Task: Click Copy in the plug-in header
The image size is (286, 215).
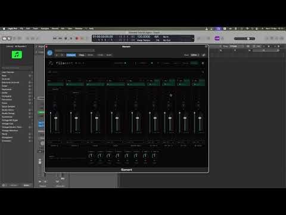Action: click(x=82, y=55)
